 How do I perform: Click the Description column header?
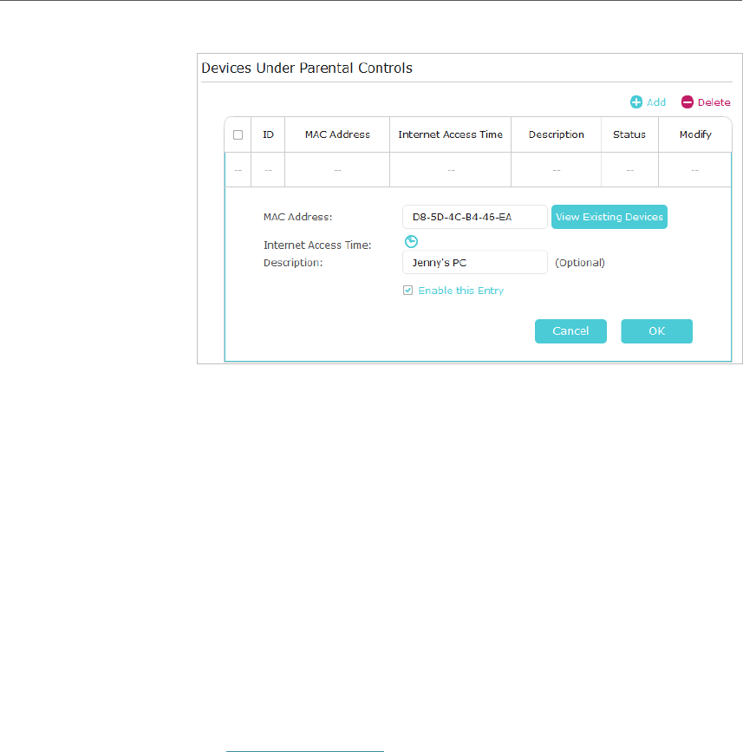[557, 134]
